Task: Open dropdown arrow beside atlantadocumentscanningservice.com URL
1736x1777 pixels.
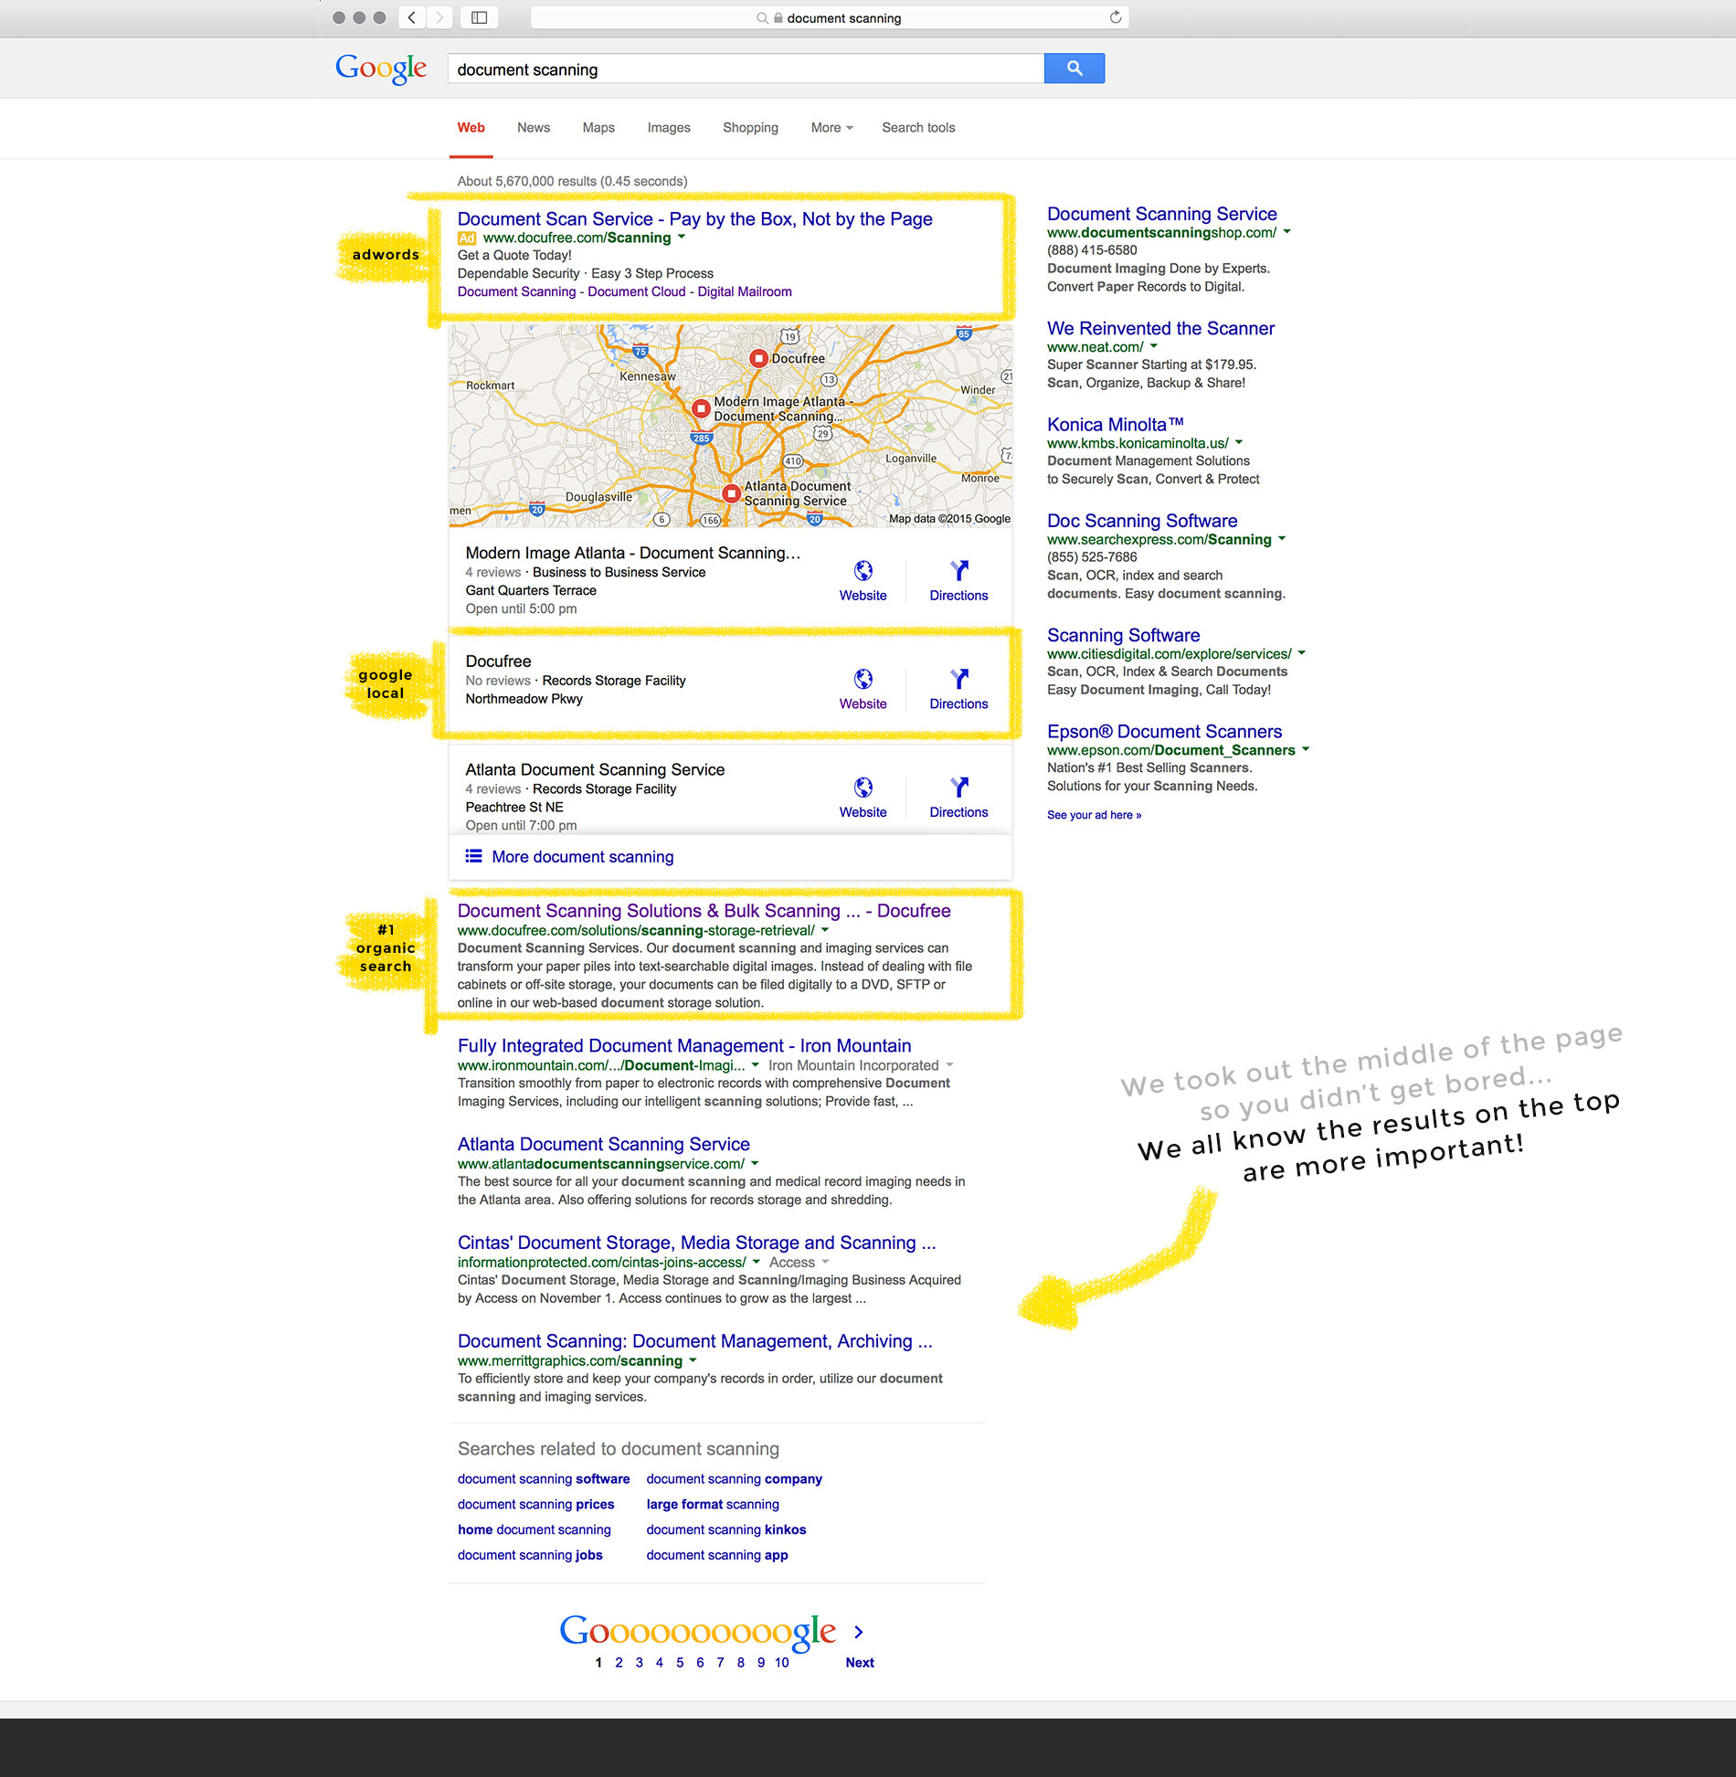Action: pyautogui.click(x=755, y=1163)
